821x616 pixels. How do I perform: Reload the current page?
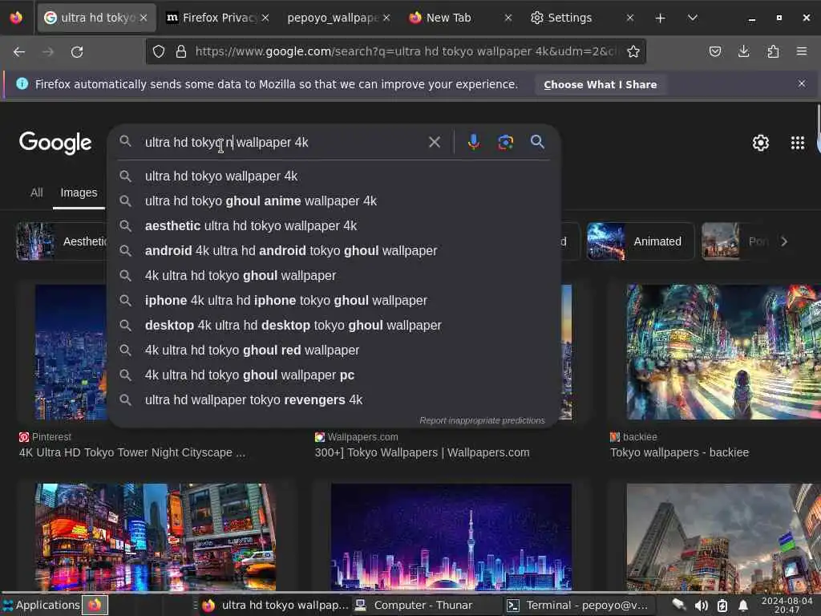point(77,51)
